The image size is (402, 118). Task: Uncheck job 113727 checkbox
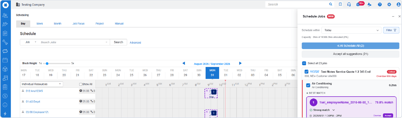point(306,72)
